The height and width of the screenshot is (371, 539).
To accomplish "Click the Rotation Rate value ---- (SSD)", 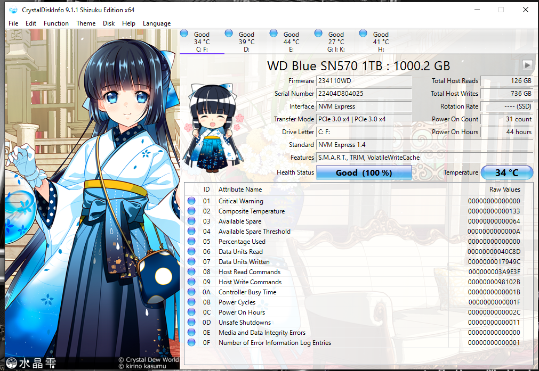I will point(506,106).
